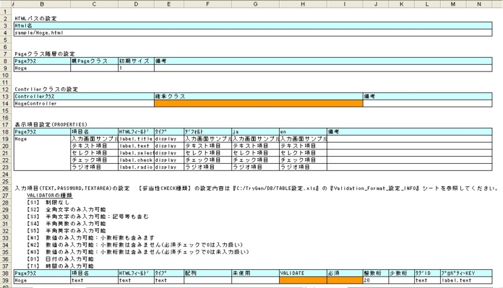Select 項目名 cell テキスト項目 in row 20
The image size is (503, 288).
(x=94, y=146)
